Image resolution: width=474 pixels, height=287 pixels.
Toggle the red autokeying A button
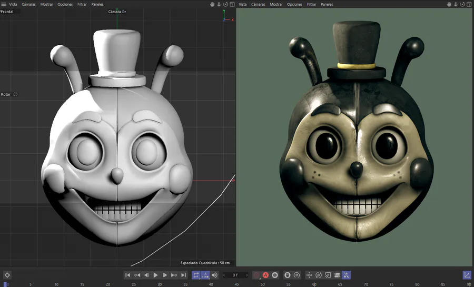265,275
